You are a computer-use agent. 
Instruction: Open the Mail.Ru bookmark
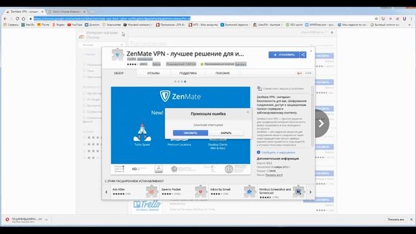pyautogui.click(x=28, y=25)
